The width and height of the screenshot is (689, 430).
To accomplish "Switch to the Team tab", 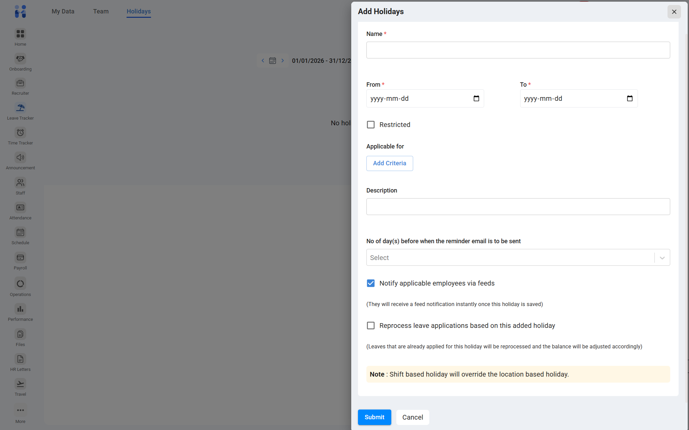I will [x=101, y=11].
